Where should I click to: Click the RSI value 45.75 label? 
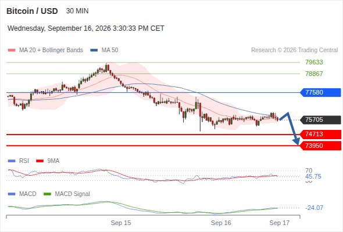click(x=313, y=176)
